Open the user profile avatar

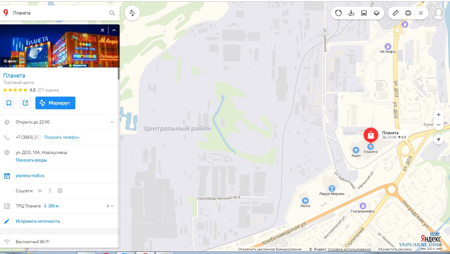pyautogui.click(x=439, y=13)
